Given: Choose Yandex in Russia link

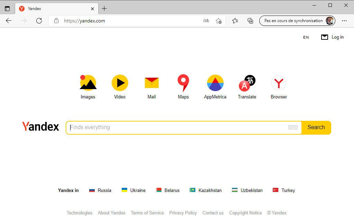Looking at the screenshot, I should pos(104,190).
